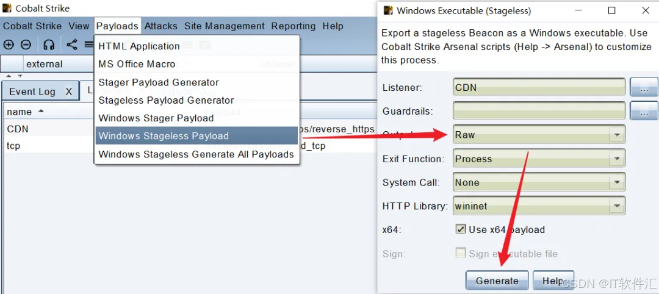Click the Listener input field containing CDN
The width and height of the screenshot is (659, 294).
539,87
